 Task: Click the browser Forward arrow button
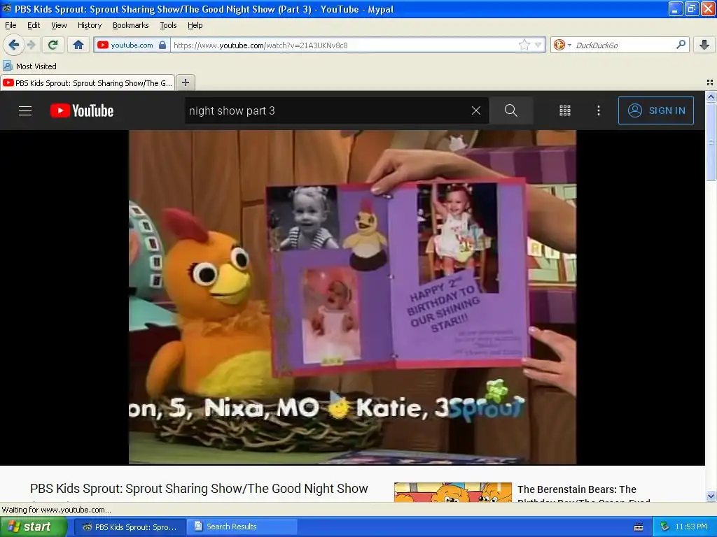coord(32,45)
